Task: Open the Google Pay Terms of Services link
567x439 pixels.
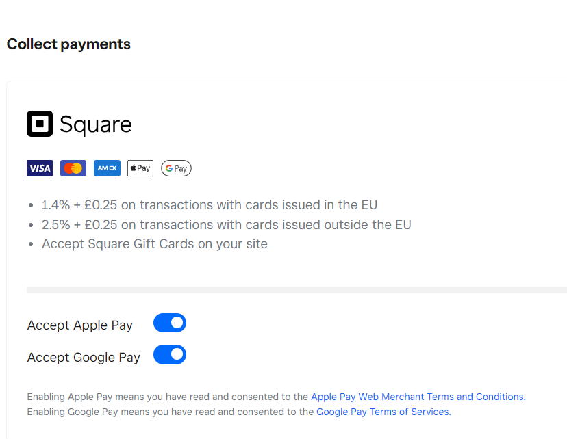Action: click(x=383, y=412)
